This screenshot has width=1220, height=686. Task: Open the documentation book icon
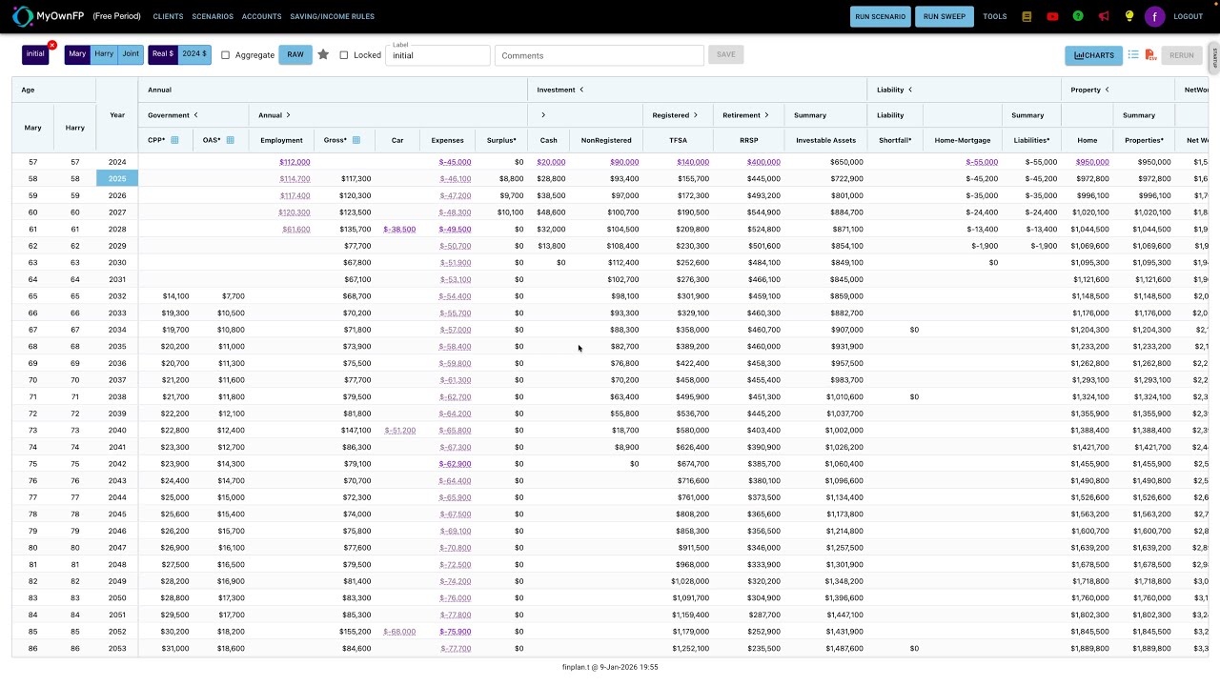[1027, 16]
